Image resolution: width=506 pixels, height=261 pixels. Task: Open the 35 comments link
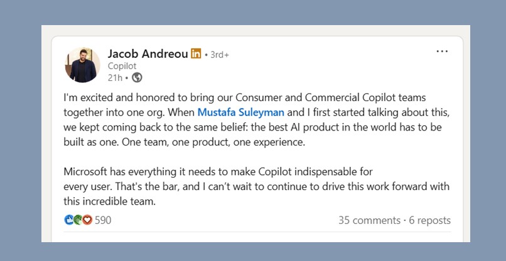[369, 220]
